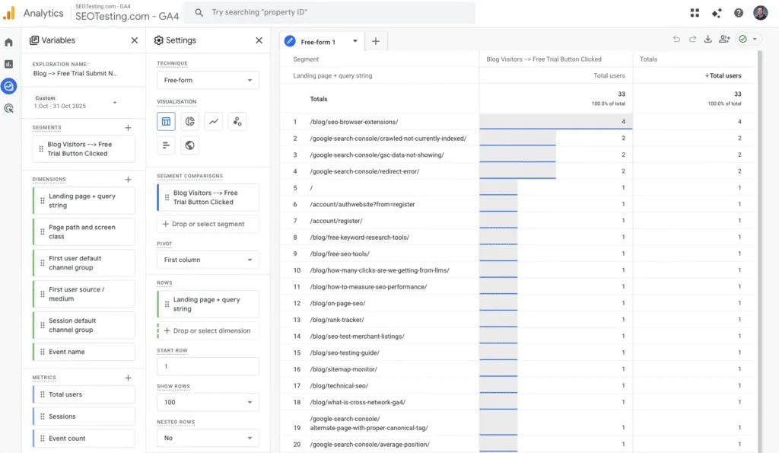Add a new exploration tab with plus
The width and height of the screenshot is (779, 453).
pyautogui.click(x=375, y=41)
